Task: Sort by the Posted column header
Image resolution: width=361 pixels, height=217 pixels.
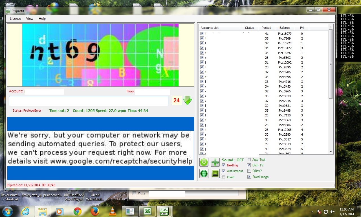Action: pyautogui.click(x=267, y=28)
